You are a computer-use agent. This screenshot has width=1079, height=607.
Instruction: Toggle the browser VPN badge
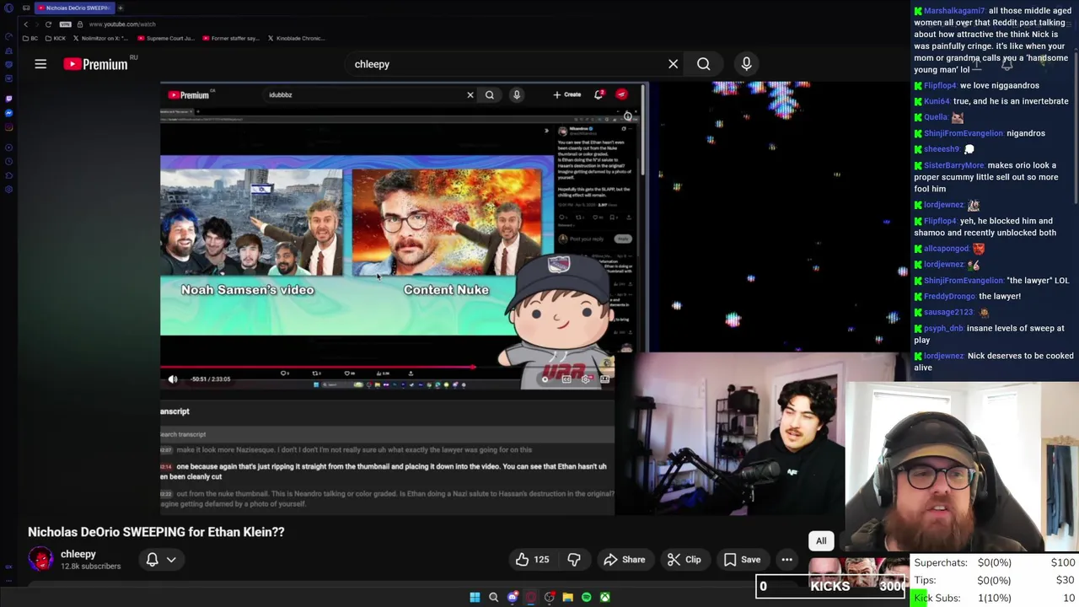(65, 24)
